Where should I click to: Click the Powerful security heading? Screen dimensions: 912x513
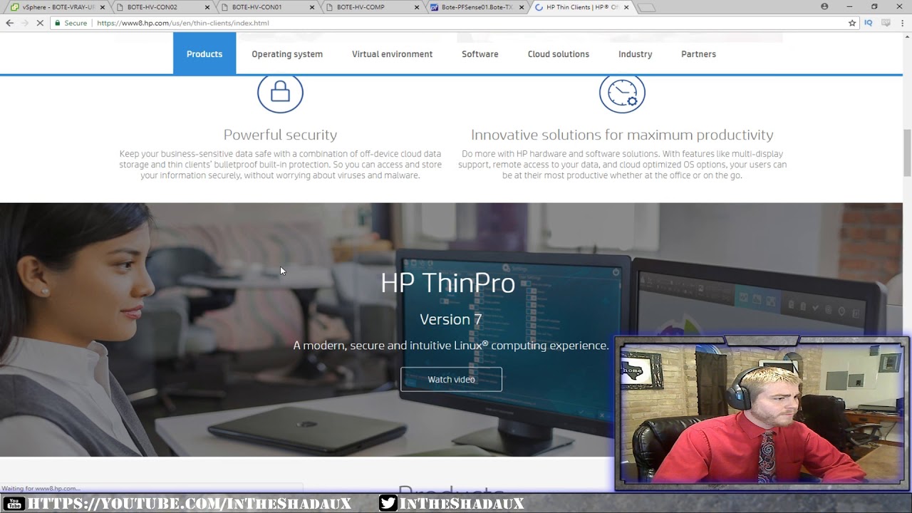click(280, 135)
